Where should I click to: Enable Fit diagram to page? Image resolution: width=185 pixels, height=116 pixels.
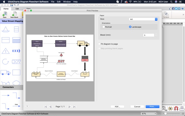click(99, 44)
